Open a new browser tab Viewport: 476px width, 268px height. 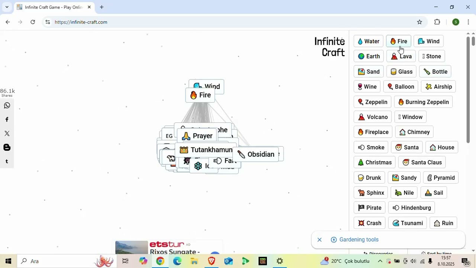click(x=102, y=7)
